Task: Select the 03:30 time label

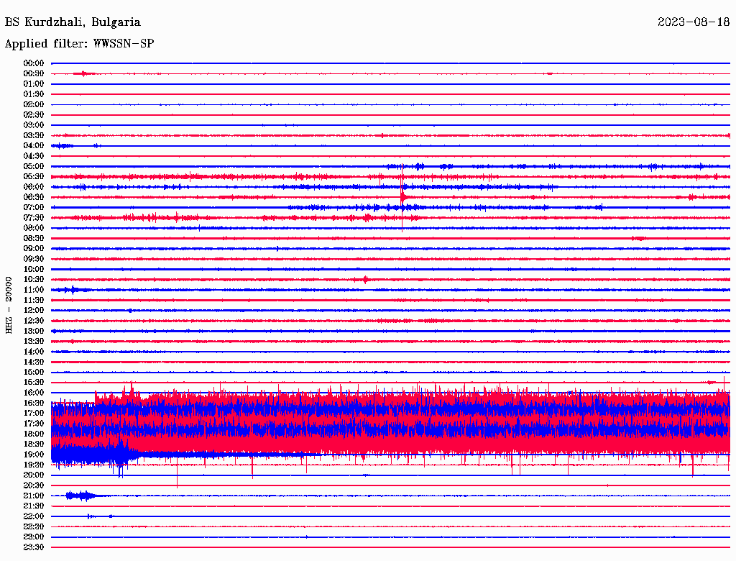Action: 34,135
